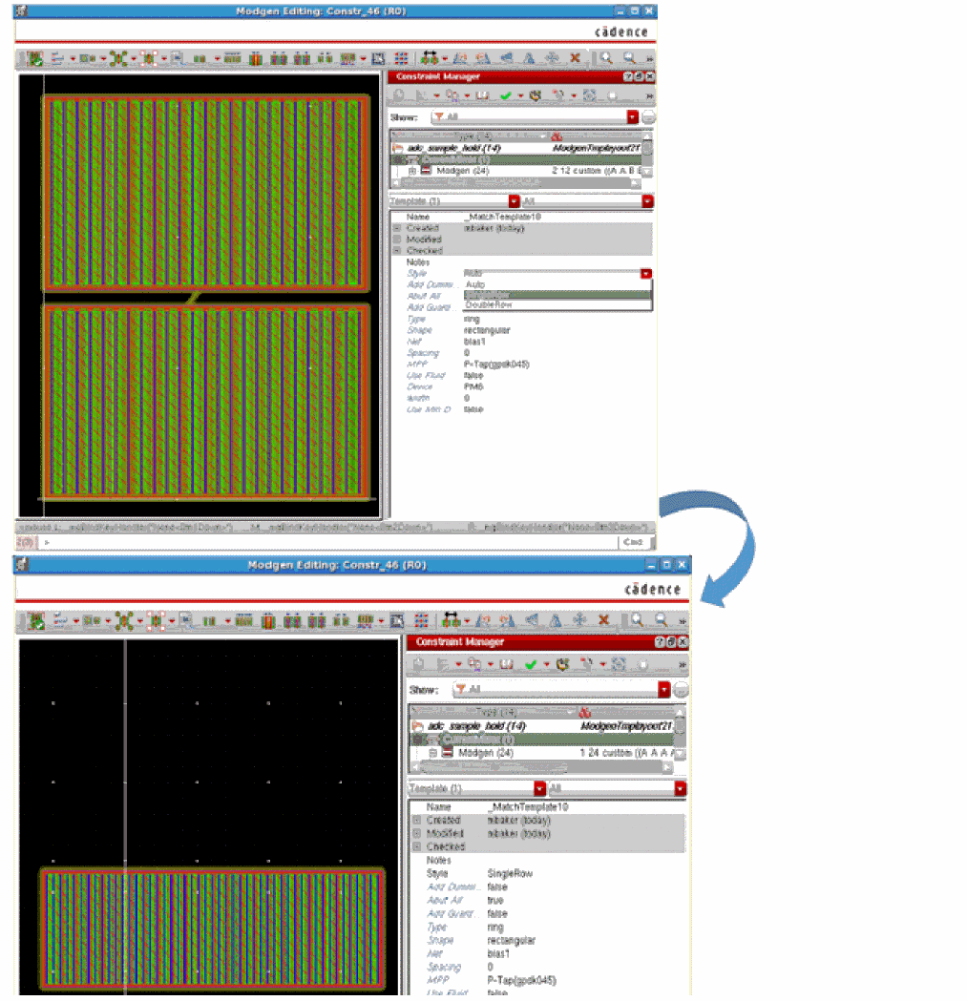Open the All dropdown beside Template in the top panel
967x1001 pixels.
pos(647,201)
